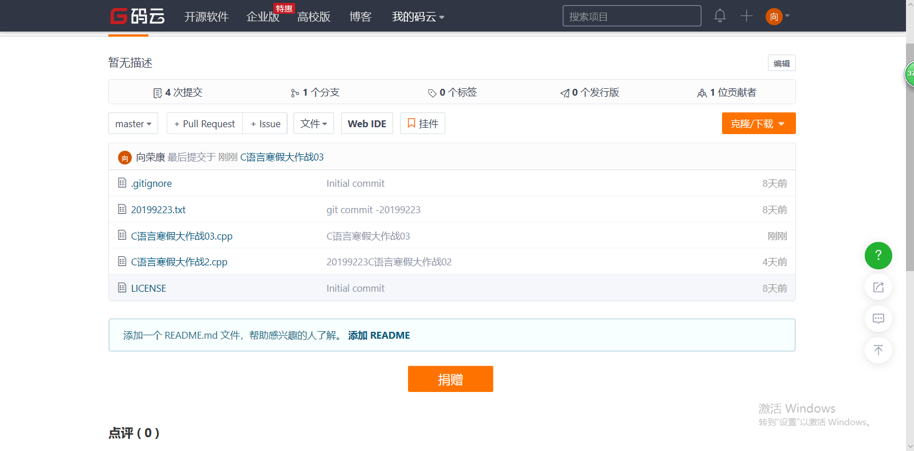Open the notifications bell

click(x=720, y=16)
